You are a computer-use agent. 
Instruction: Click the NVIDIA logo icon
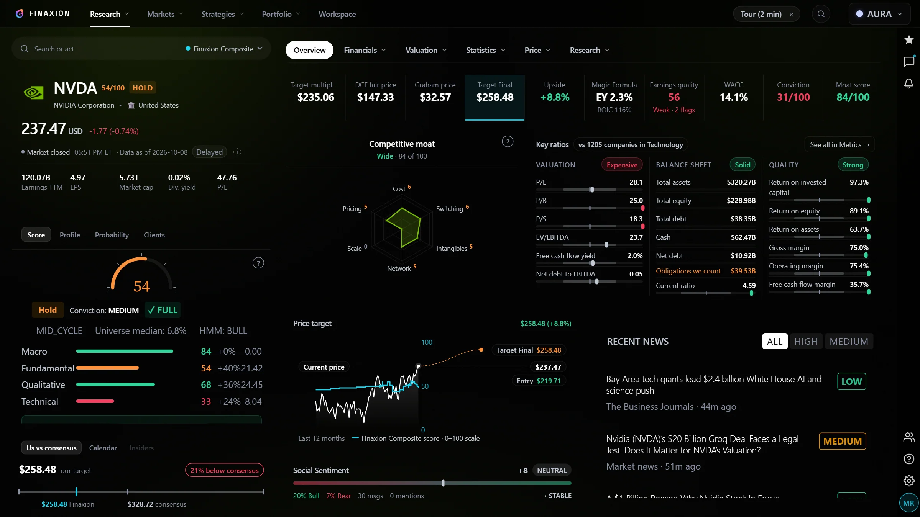point(34,93)
